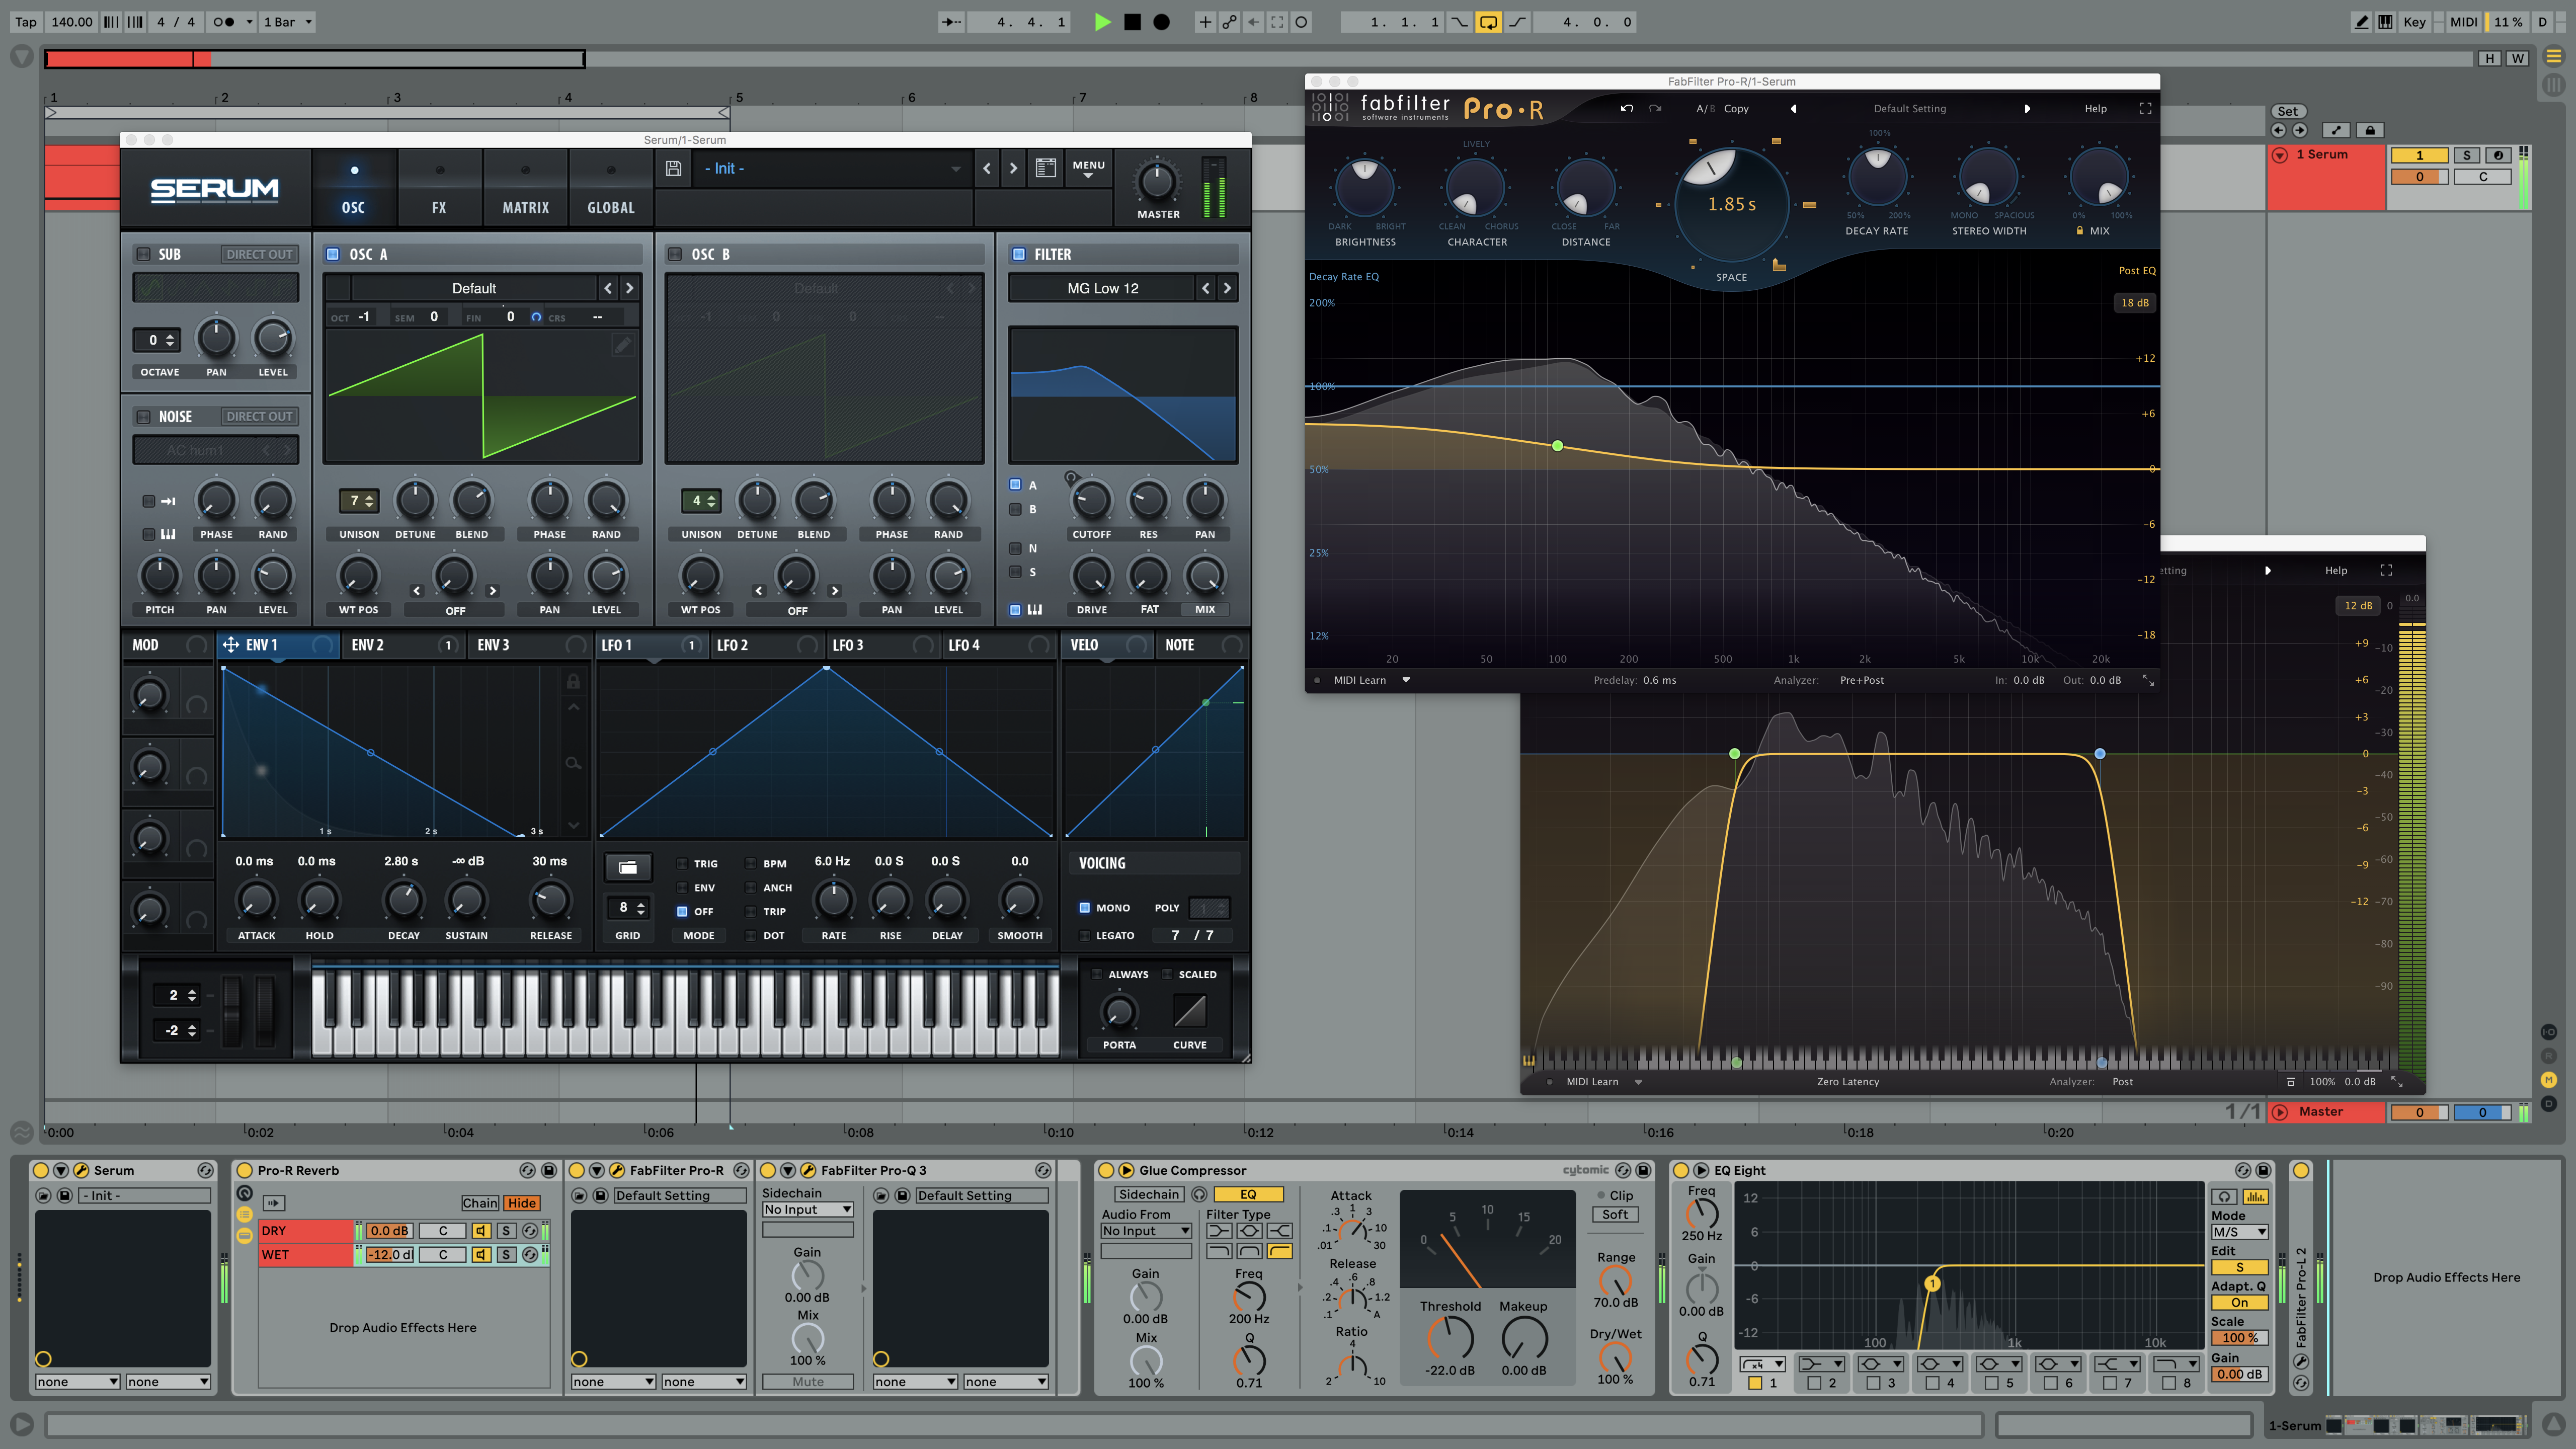Toggle the metronome icon next to the time signature
This screenshot has height=1449, width=2576.
point(224,22)
